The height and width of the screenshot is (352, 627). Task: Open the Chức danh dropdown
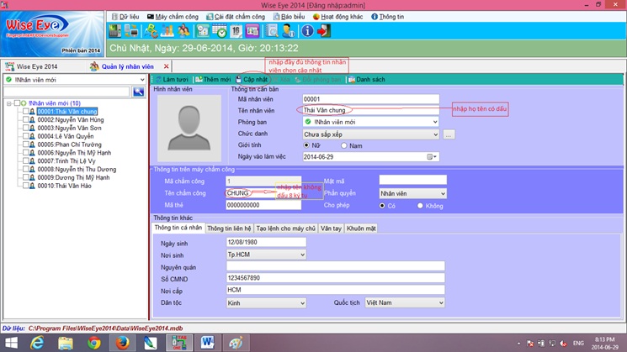435,134
